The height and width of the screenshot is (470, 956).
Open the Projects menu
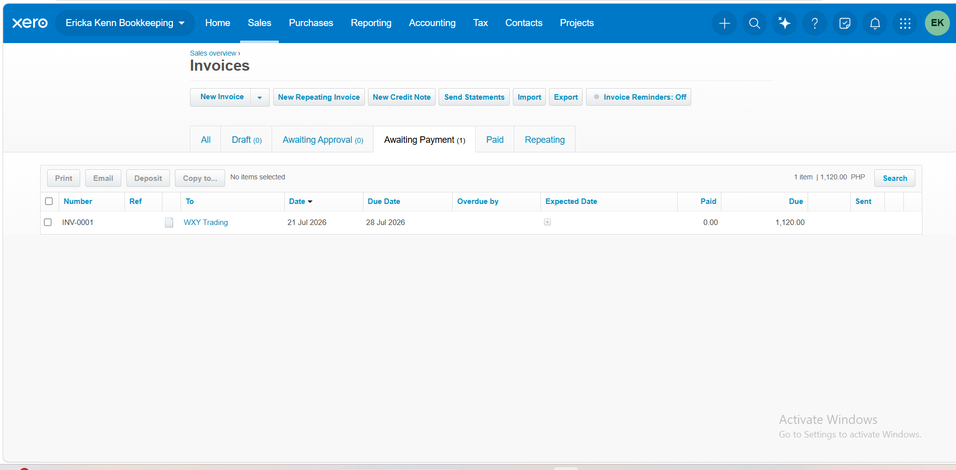pyautogui.click(x=577, y=23)
